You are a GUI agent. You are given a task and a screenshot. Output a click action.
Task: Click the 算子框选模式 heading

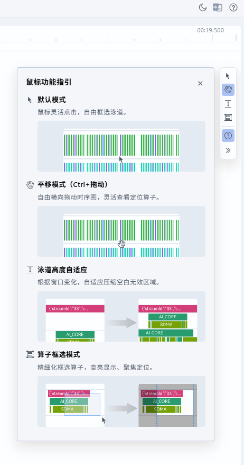click(59, 354)
